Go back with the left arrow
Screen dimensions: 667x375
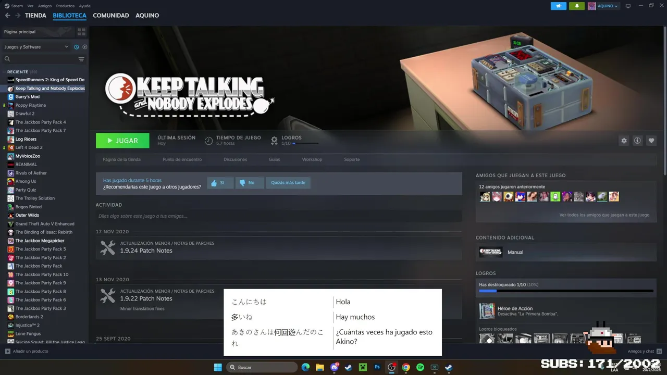pos(7,16)
